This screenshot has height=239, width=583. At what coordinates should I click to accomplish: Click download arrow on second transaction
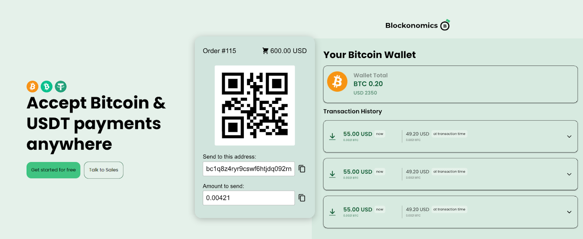point(332,175)
